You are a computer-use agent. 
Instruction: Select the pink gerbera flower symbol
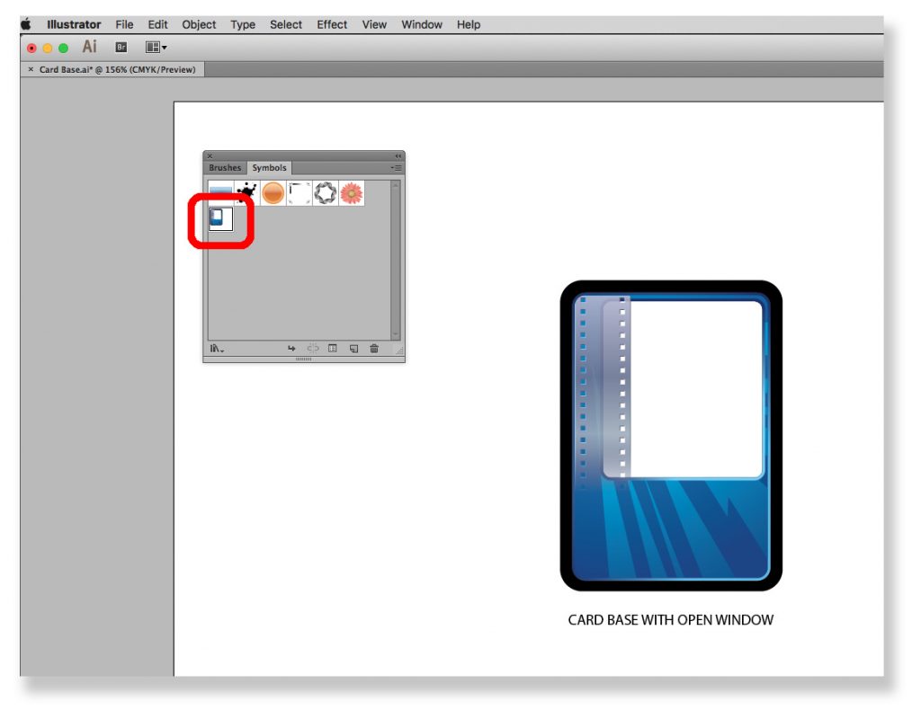(352, 193)
